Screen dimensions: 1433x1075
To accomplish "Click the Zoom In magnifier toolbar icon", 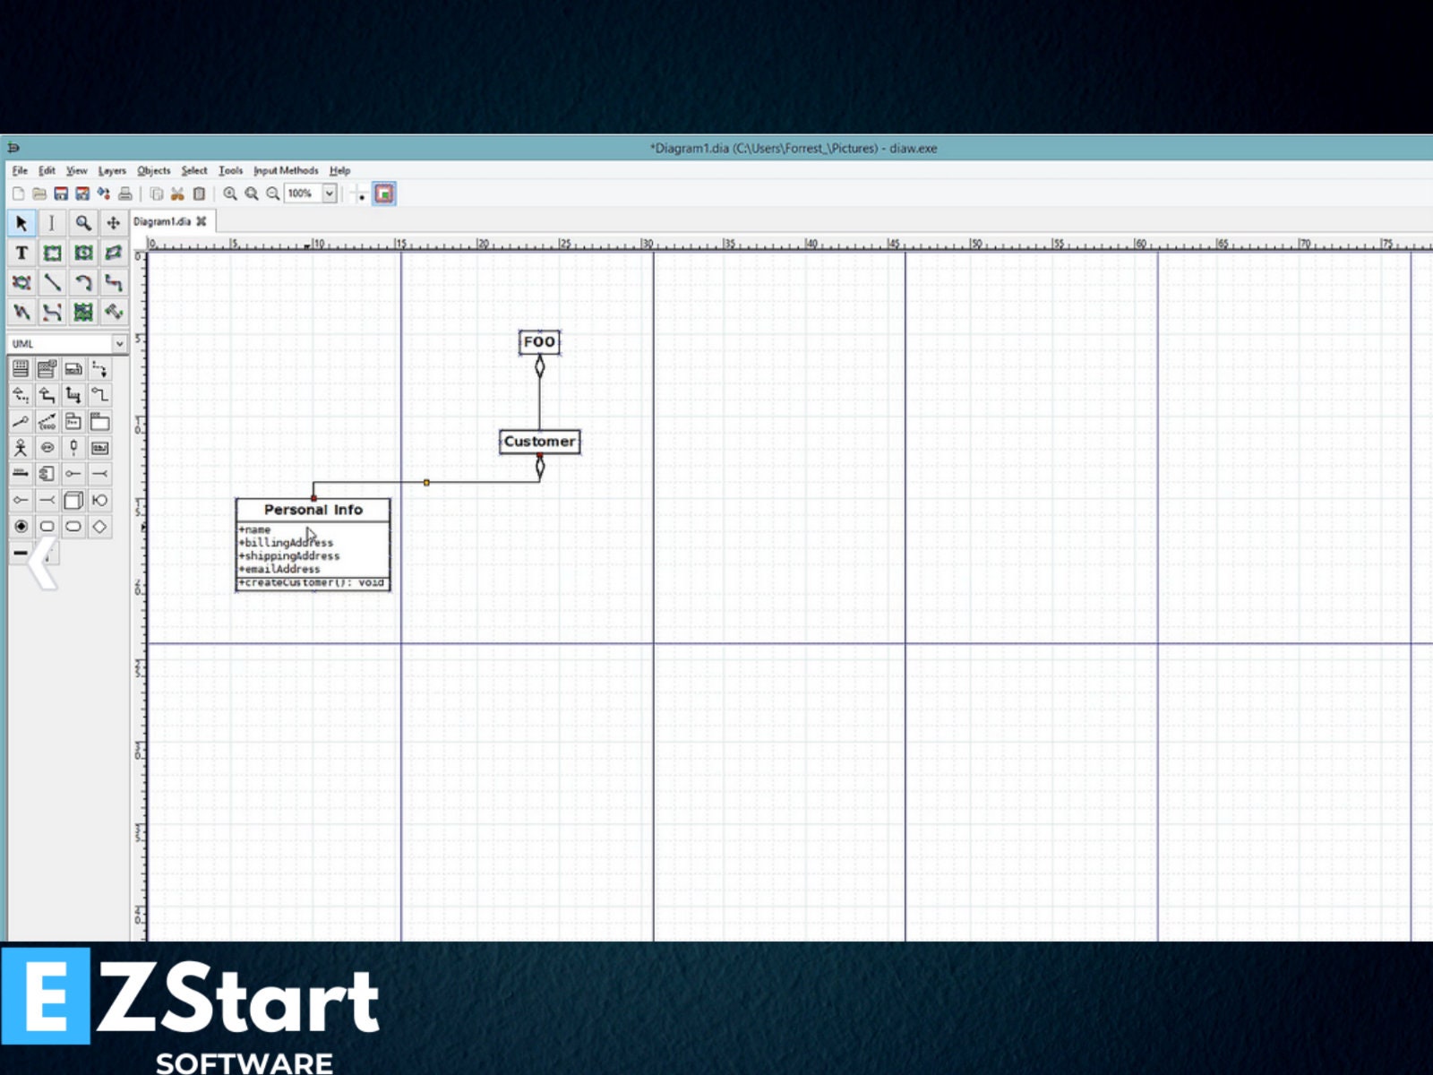I will [232, 193].
